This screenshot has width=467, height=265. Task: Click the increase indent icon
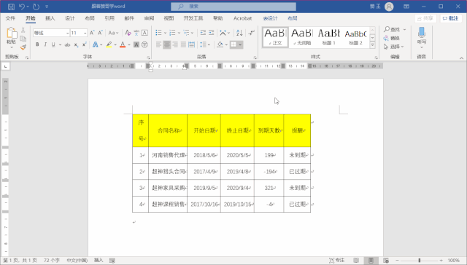pyautogui.click(x=211, y=33)
